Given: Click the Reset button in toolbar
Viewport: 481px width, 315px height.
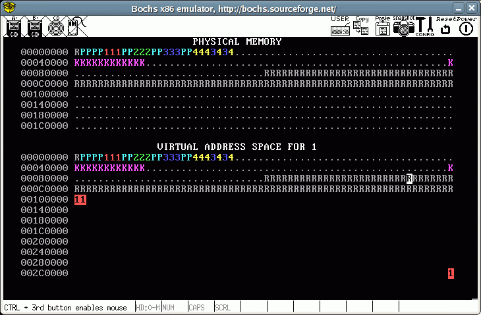Looking at the screenshot, I should tap(445, 26).
